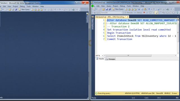Image resolution: width=180 pixels, height=101 pixels.
Task: Open Window menu in right window
Action: 136,6
